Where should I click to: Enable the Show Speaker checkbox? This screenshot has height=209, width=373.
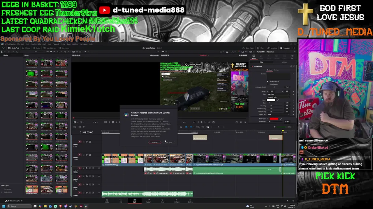point(268,84)
